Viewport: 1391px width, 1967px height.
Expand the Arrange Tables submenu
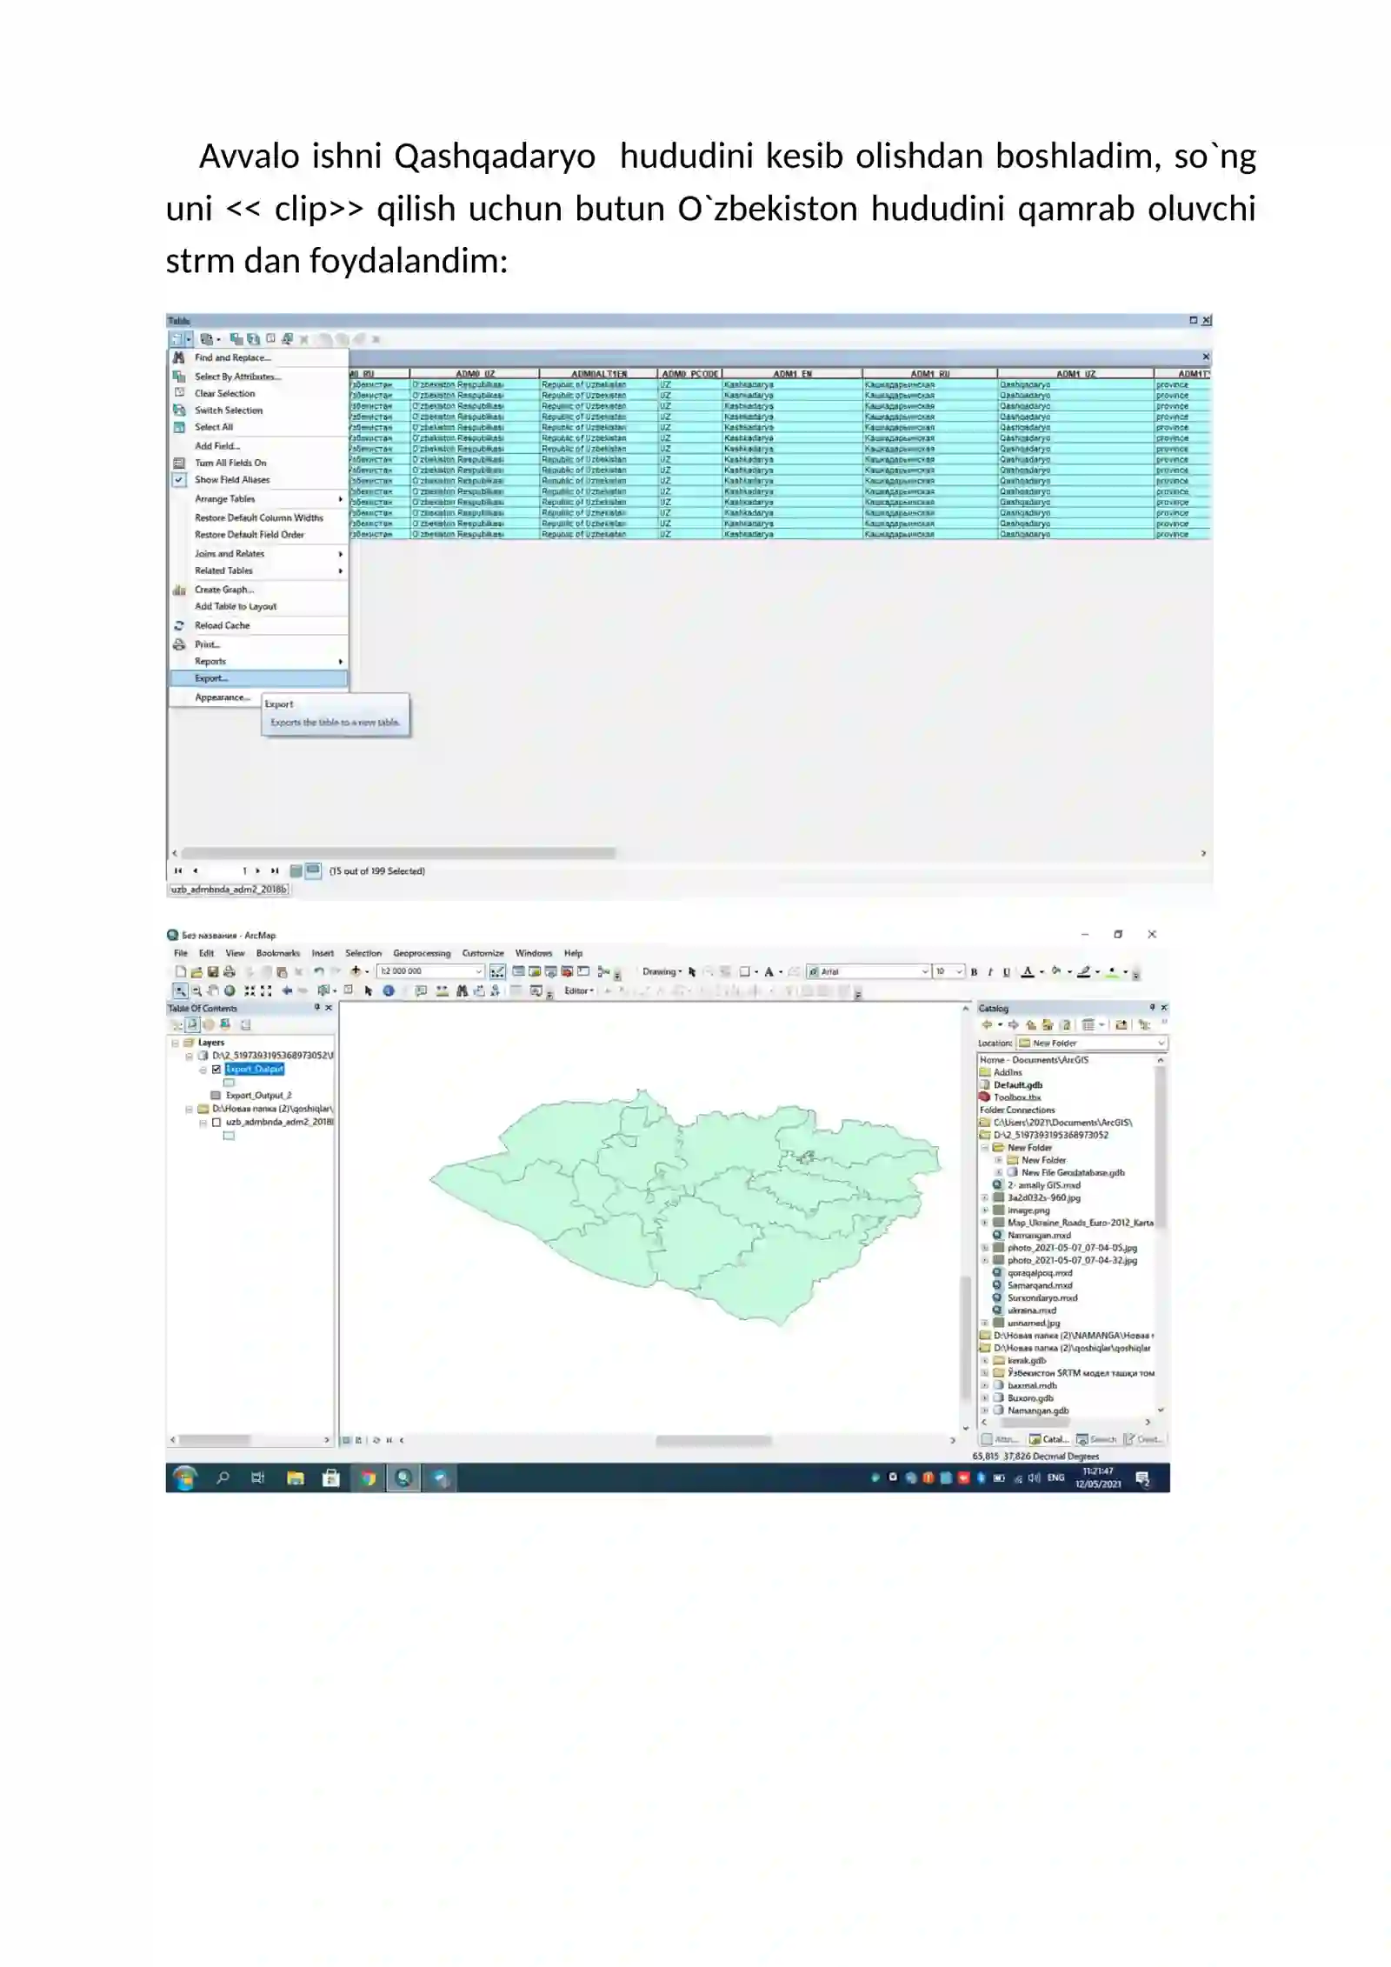pyautogui.click(x=258, y=499)
